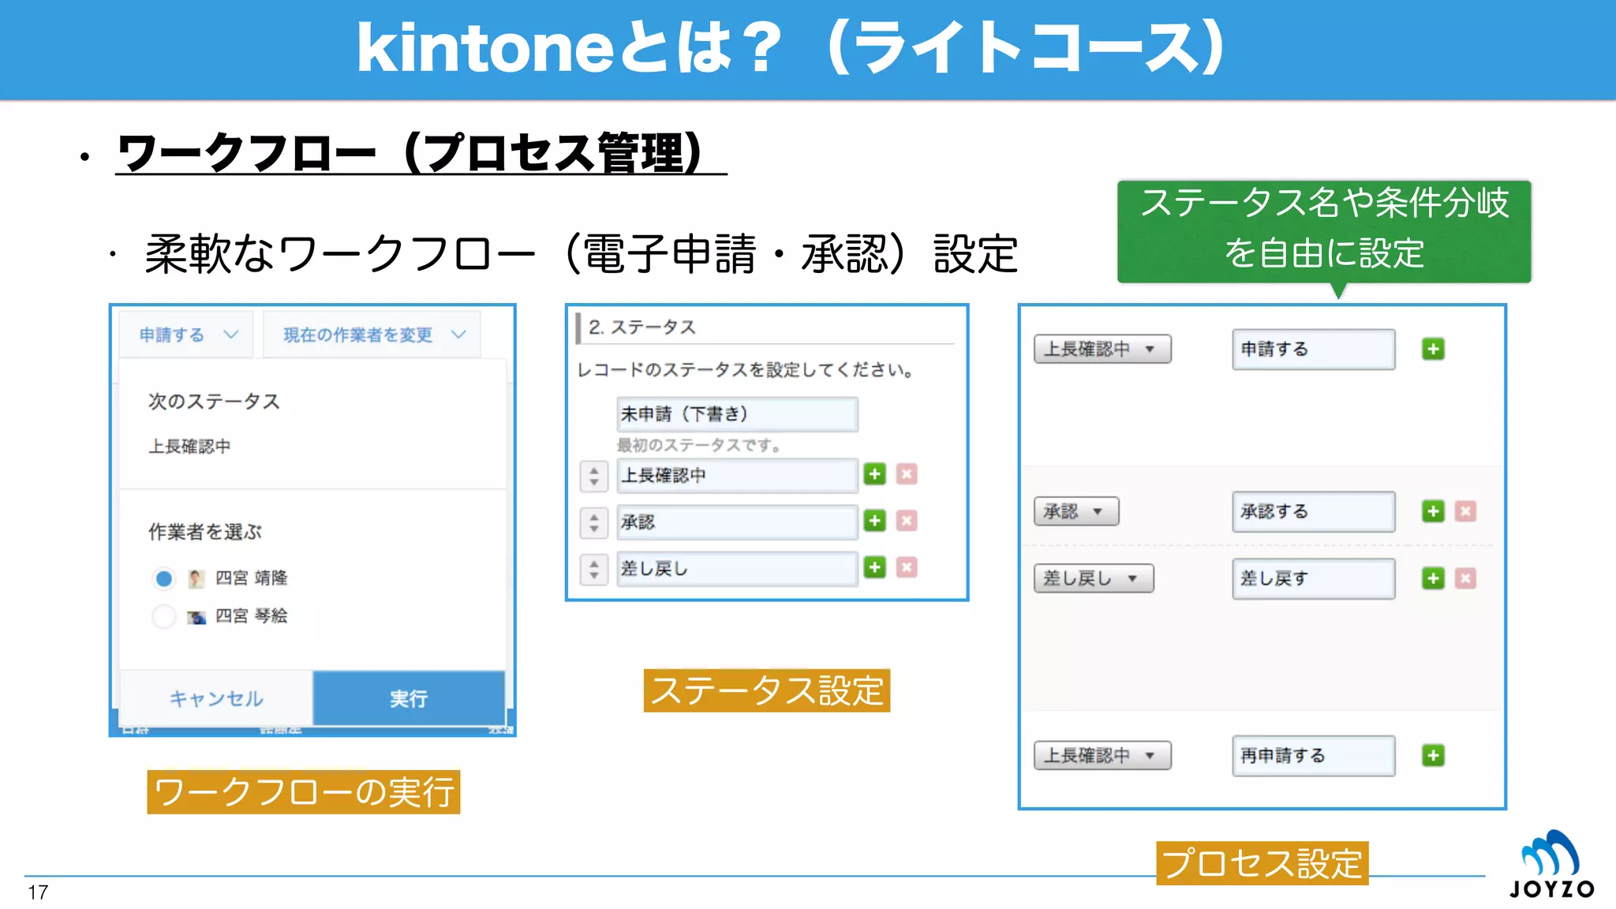Click the 2. ステータス section heading

coord(642,327)
